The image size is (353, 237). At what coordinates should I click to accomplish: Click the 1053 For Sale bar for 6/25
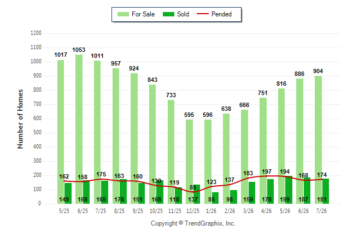pyautogui.click(x=79, y=129)
